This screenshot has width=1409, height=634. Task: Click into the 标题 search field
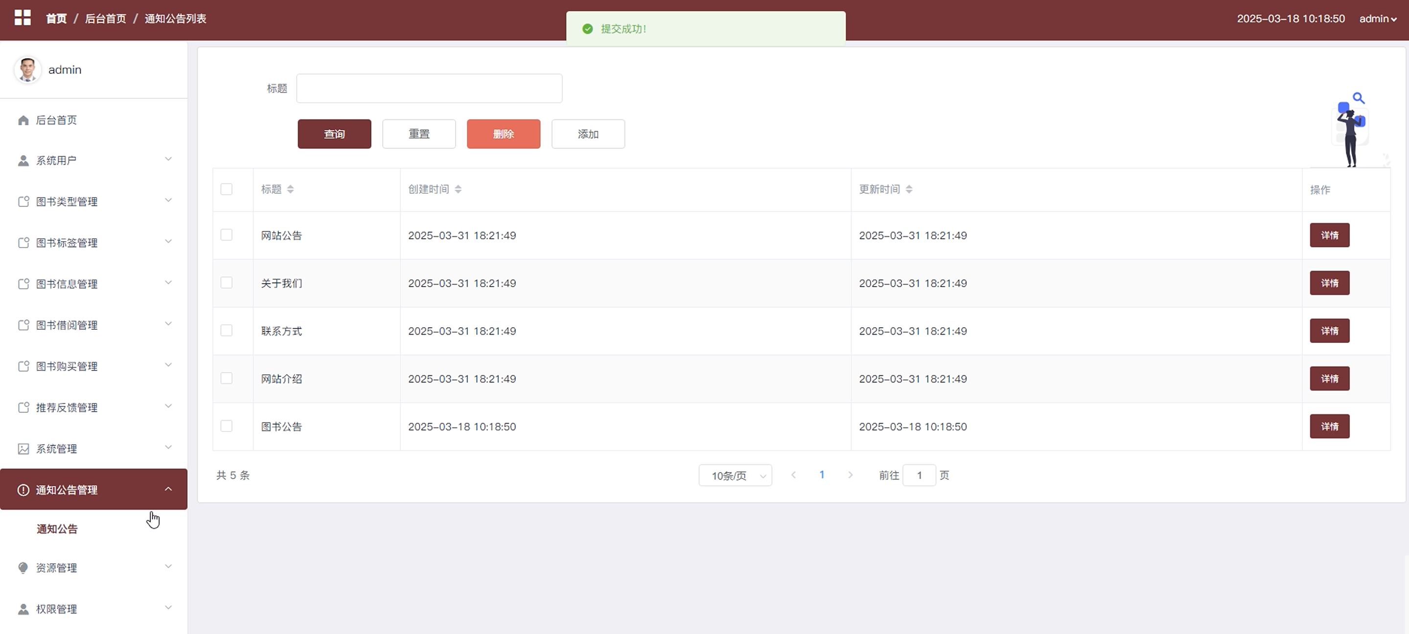tap(429, 89)
